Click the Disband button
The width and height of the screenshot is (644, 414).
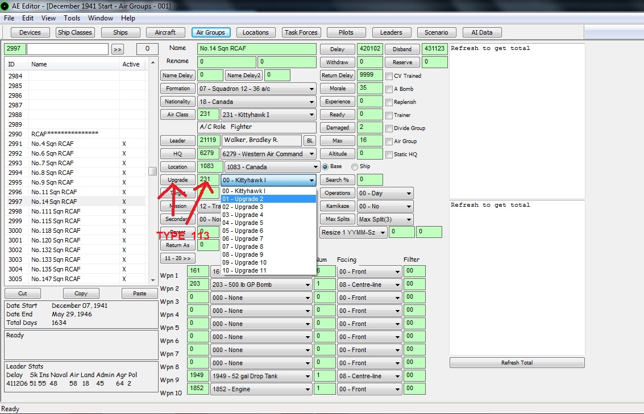pyautogui.click(x=402, y=49)
